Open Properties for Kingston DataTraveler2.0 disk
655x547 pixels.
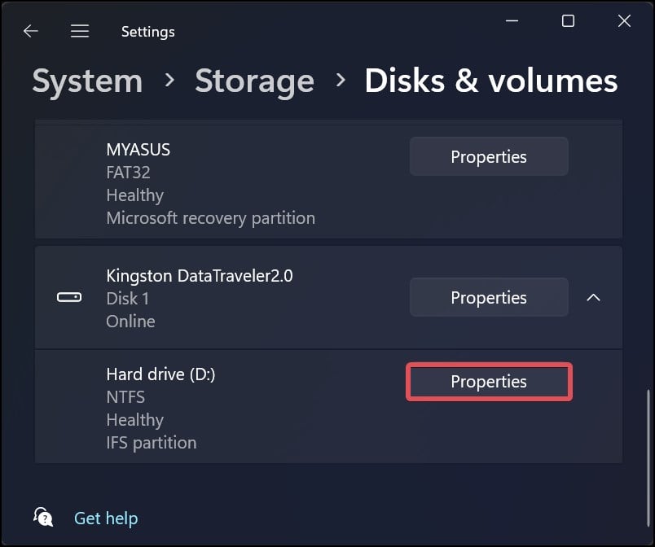(x=489, y=297)
